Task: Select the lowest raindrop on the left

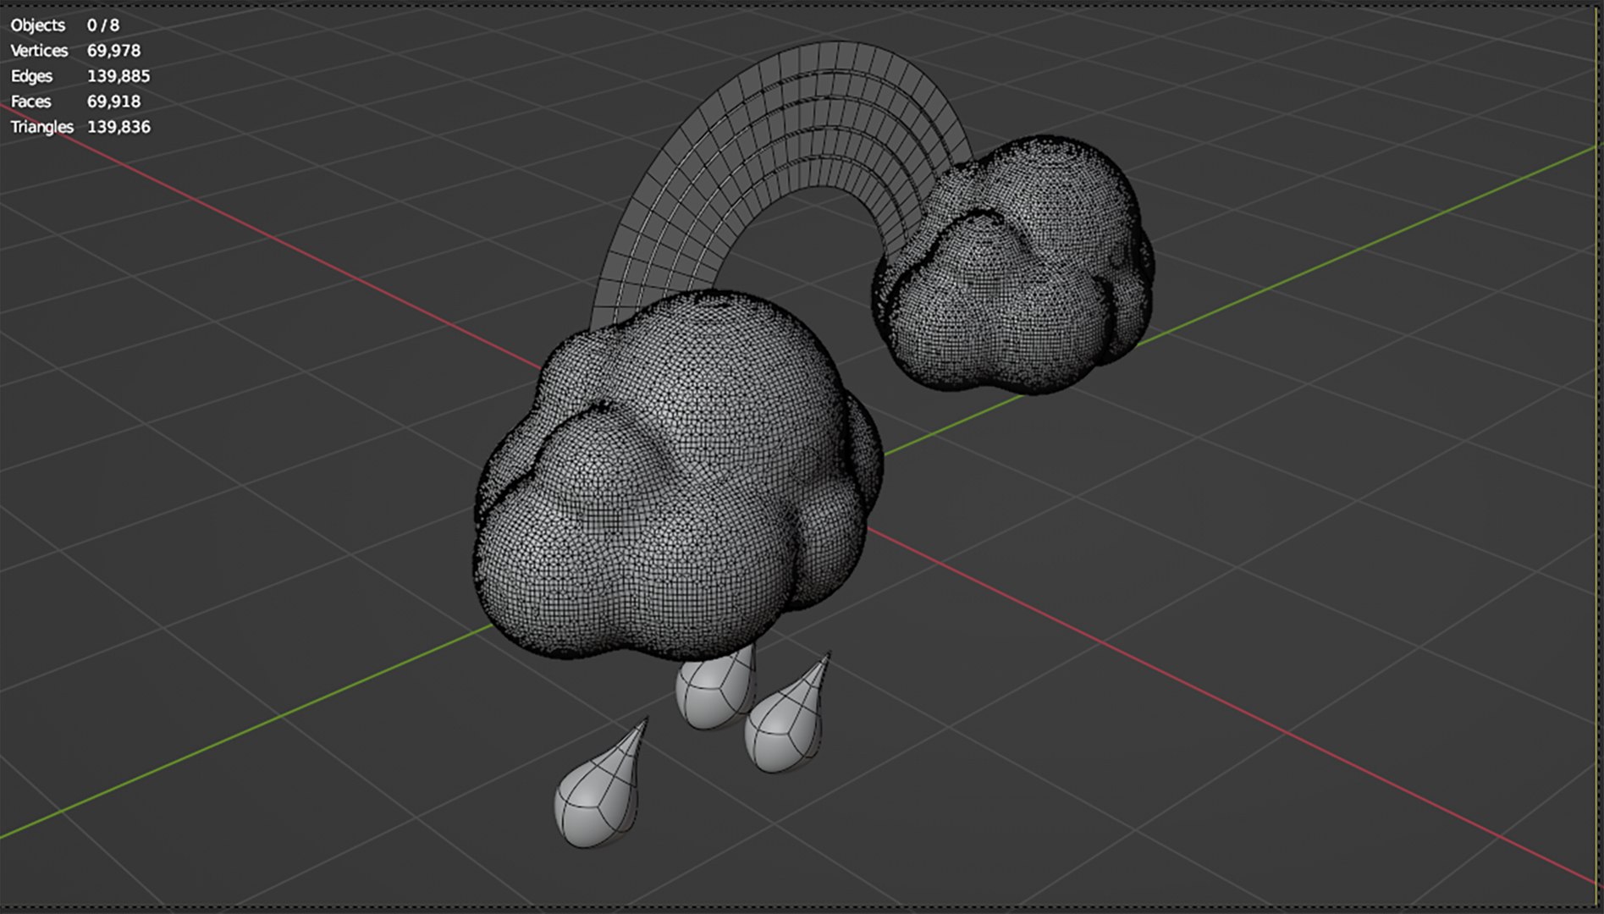Action: [599, 787]
